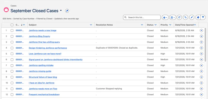Click High priority in Jamforce spelling mistake row

click(x=163, y=65)
